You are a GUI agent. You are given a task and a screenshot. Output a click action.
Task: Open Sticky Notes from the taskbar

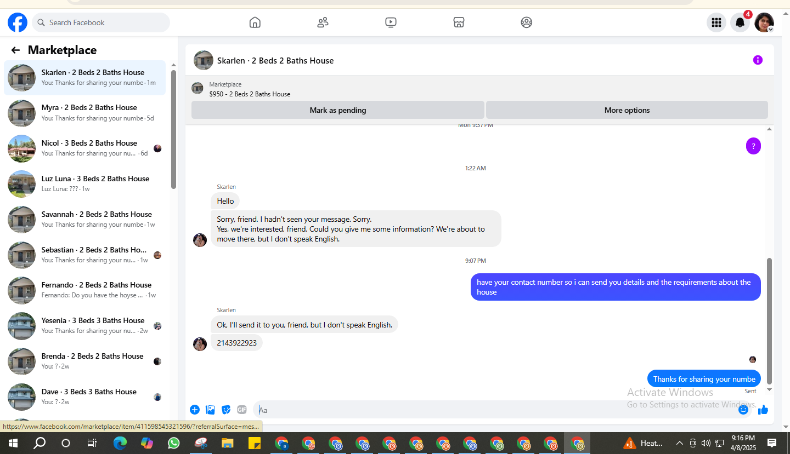[254, 443]
